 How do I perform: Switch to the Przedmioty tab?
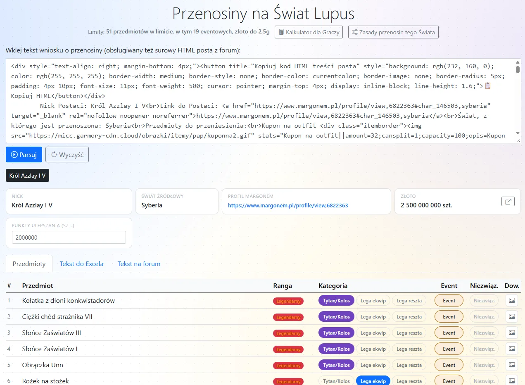click(29, 264)
